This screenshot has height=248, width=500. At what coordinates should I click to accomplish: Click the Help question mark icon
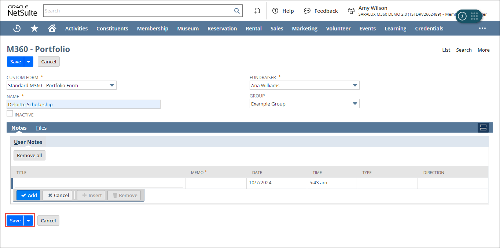pos(275,11)
